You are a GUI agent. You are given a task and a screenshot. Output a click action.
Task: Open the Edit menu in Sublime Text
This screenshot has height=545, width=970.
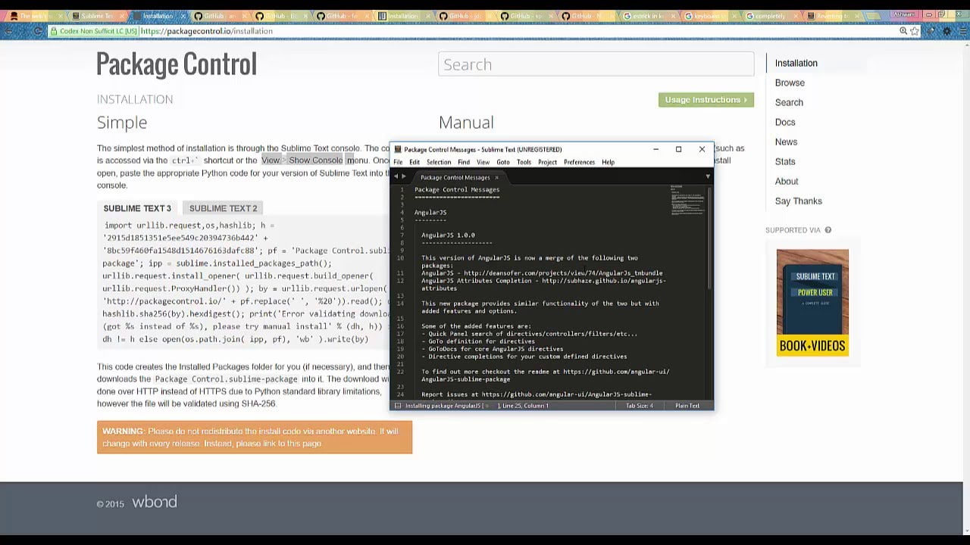pyautogui.click(x=415, y=162)
